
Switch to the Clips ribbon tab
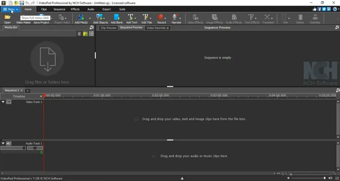(44, 9)
